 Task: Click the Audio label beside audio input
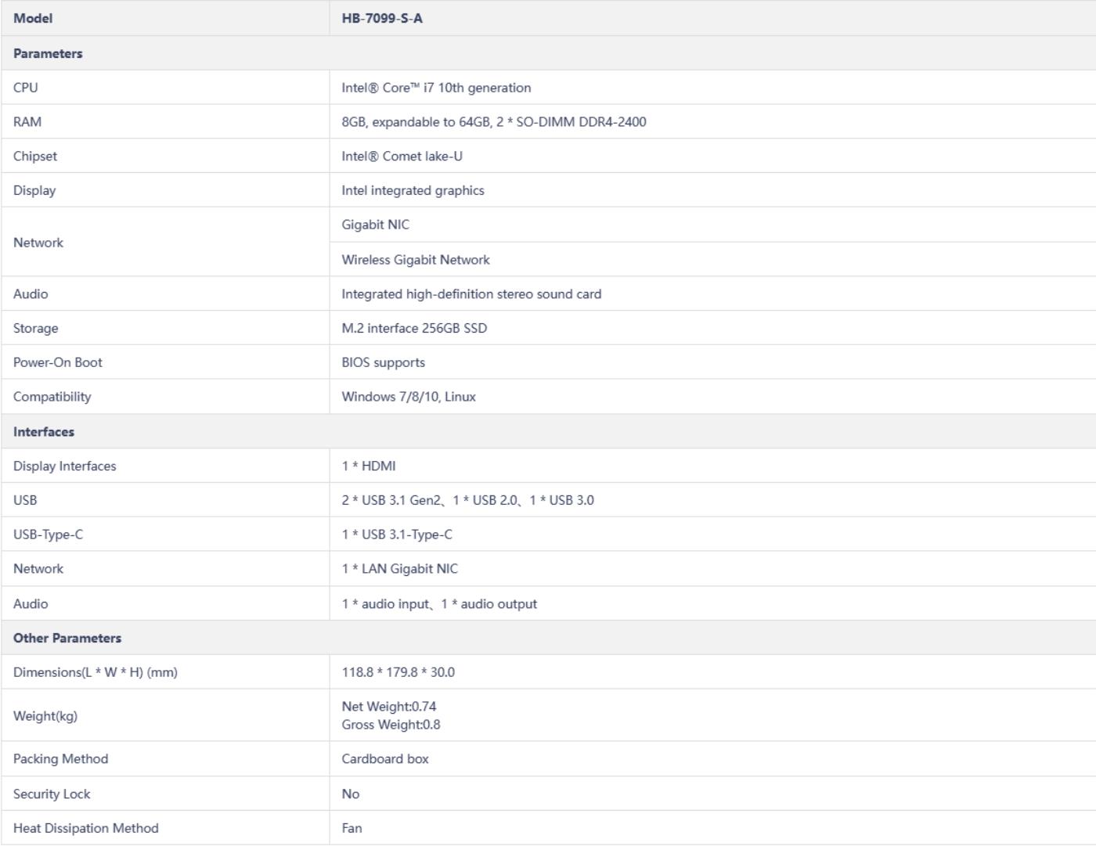31,604
